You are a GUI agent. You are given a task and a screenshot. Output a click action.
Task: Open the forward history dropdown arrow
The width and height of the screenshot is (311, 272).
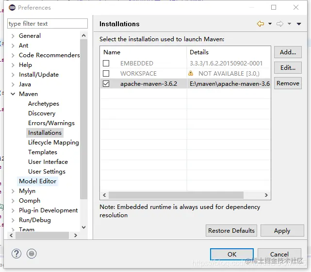[x=289, y=24]
